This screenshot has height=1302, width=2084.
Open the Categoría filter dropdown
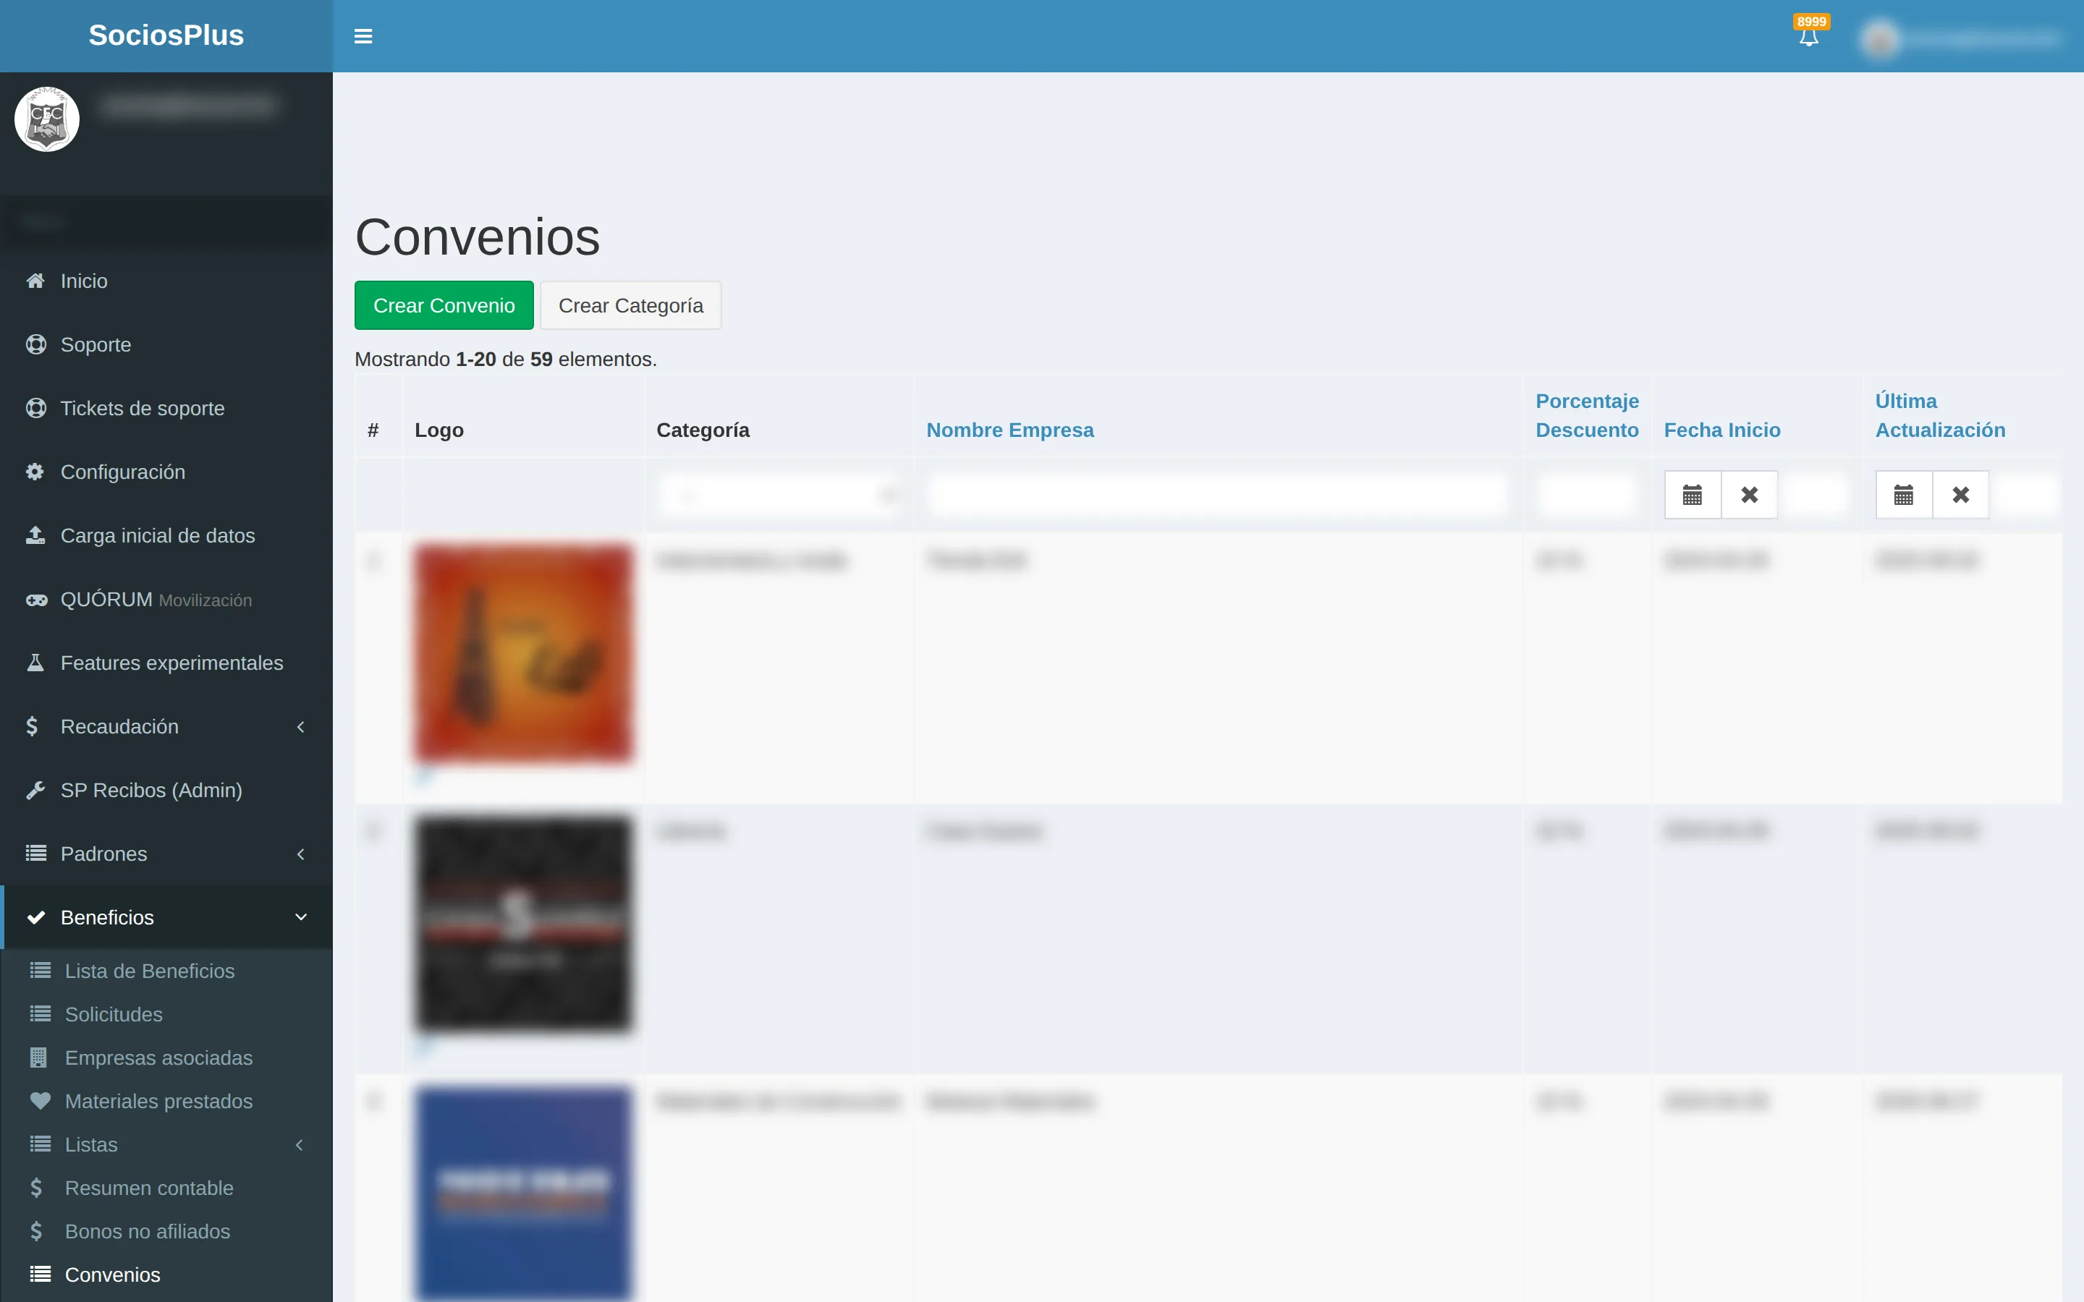[x=780, y=495]
